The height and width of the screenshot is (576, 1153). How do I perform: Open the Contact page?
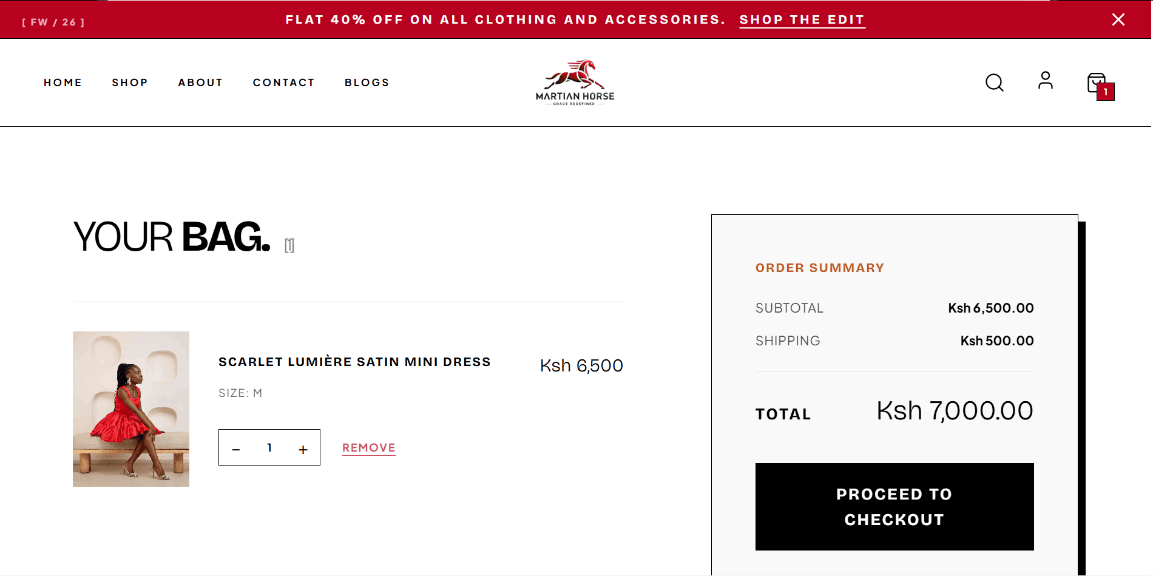[283, 83]
